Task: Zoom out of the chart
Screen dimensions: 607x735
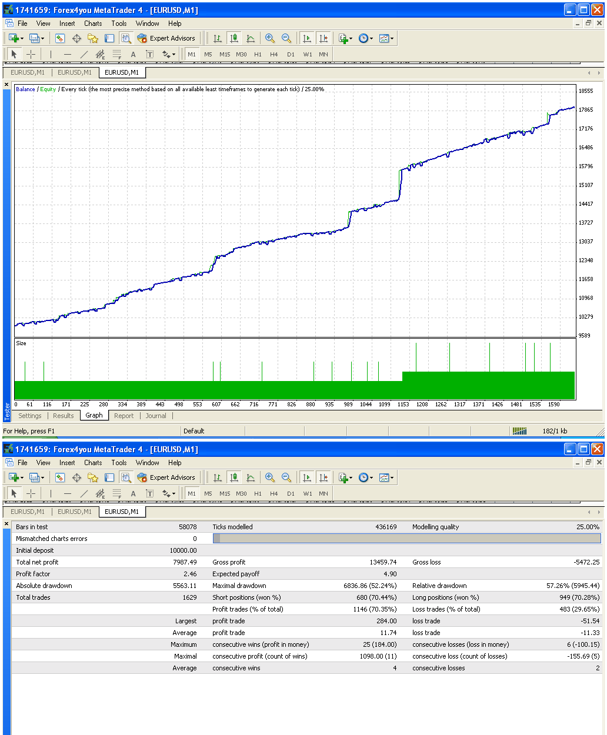Action: click(287, 38)
